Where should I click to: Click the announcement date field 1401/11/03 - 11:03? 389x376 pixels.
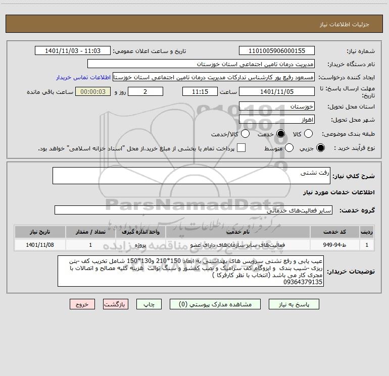73,50
